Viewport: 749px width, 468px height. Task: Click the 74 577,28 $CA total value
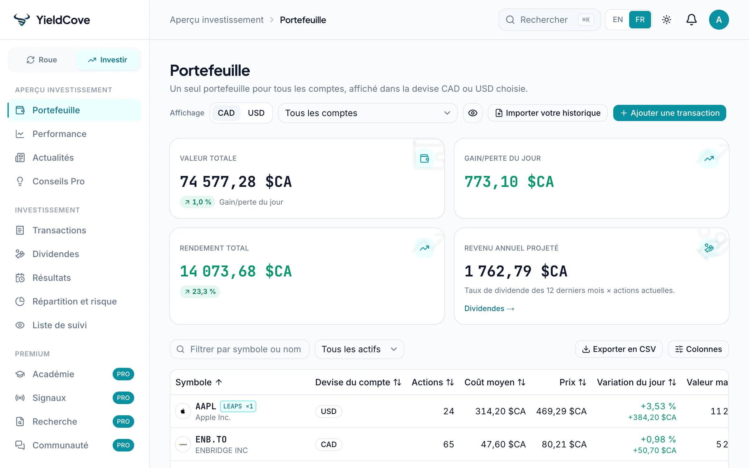click(236, 182)
